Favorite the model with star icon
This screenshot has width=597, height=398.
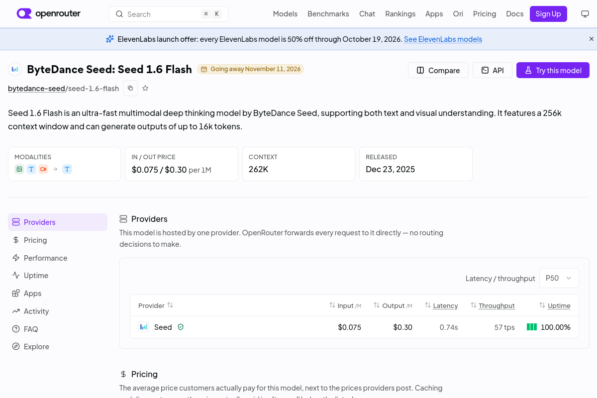pos(145,88)
